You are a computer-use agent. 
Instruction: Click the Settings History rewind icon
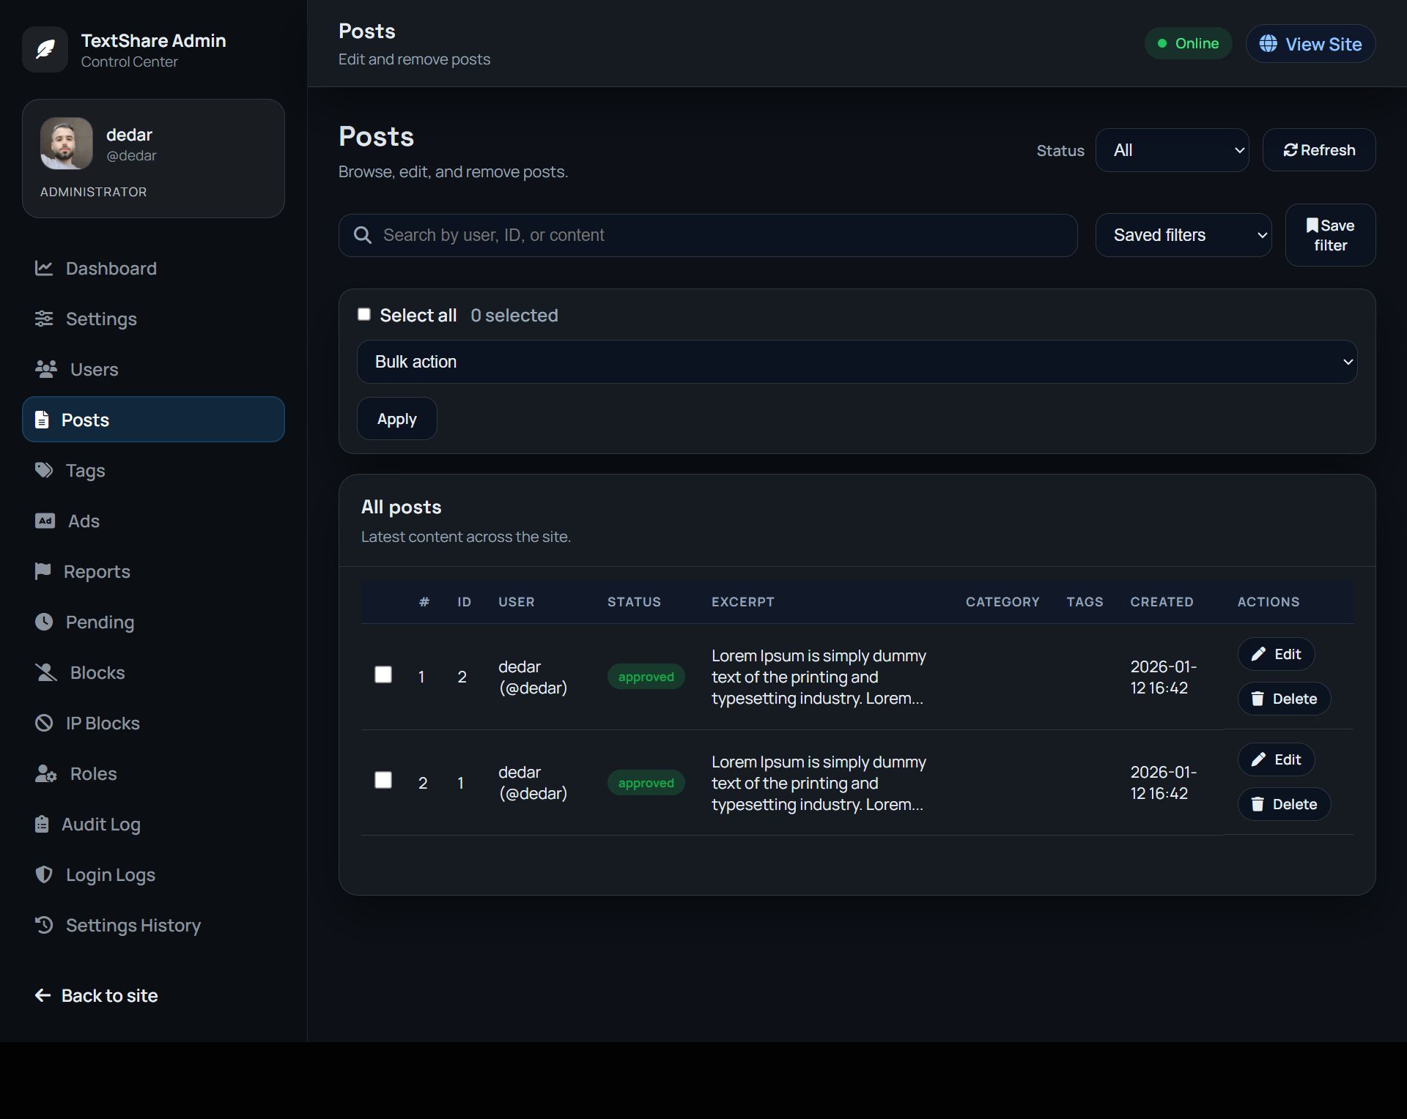(x=44, y=925)
